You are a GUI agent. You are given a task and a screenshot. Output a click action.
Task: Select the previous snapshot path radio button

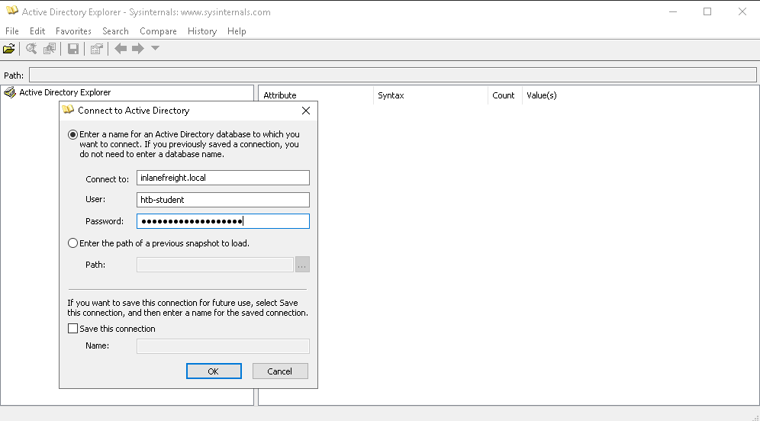[72, 243]
